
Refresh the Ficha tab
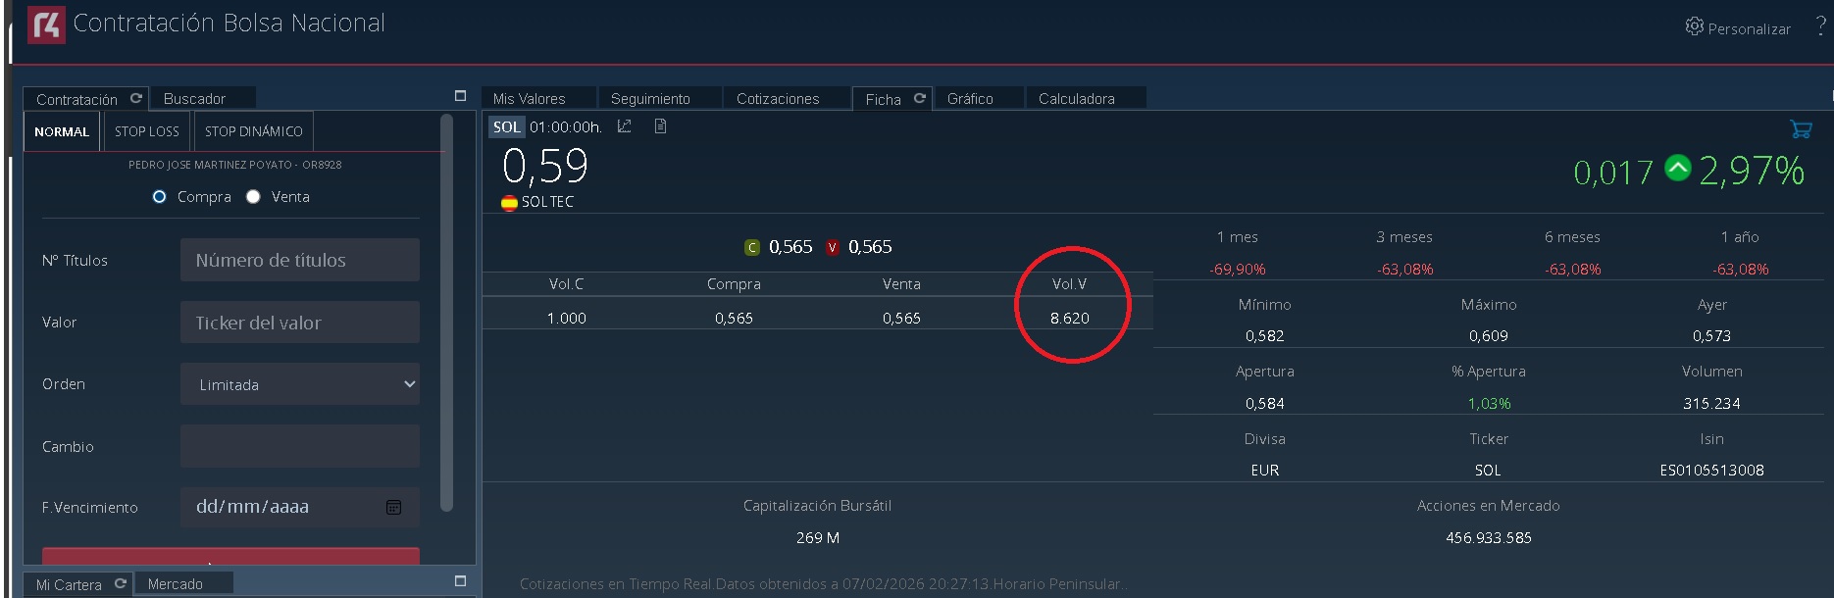point(920,98)
